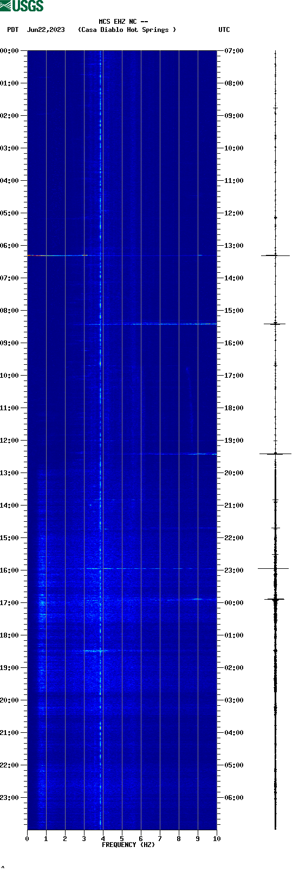This screenshot has height=873, width=299.
Task: Select the station title MCS EHZ NC --
Action: point(123,22)
